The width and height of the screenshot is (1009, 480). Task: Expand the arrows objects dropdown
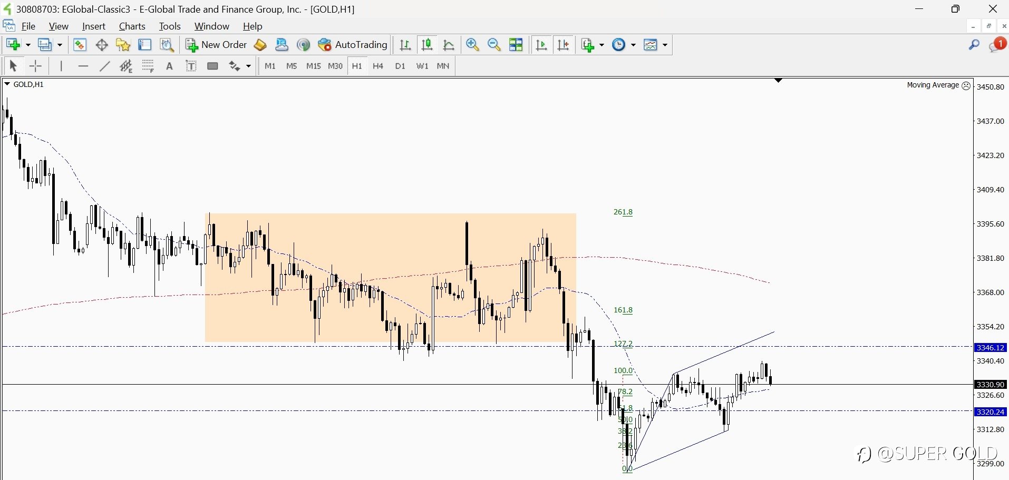[248, 66]
